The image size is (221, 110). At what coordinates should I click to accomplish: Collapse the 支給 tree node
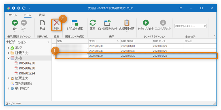click(8, 58)
